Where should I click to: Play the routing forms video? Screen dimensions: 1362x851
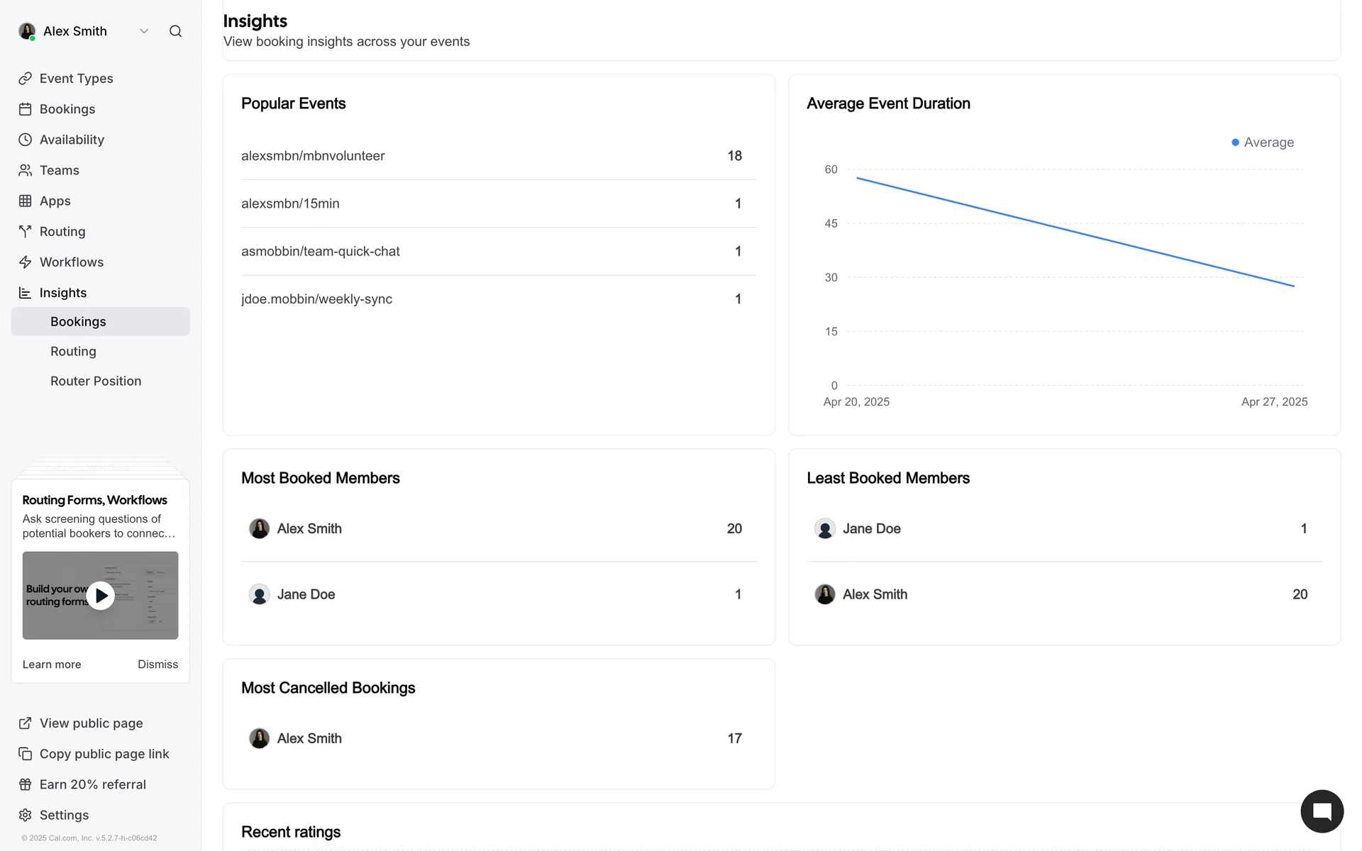101,596
